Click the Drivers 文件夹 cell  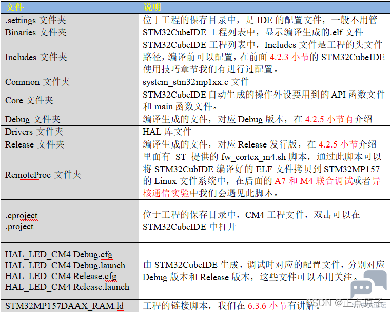pos(34,132)
